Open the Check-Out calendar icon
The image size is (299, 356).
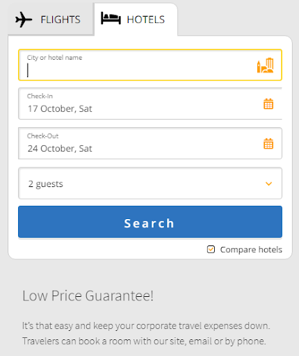tap(268, 143)
